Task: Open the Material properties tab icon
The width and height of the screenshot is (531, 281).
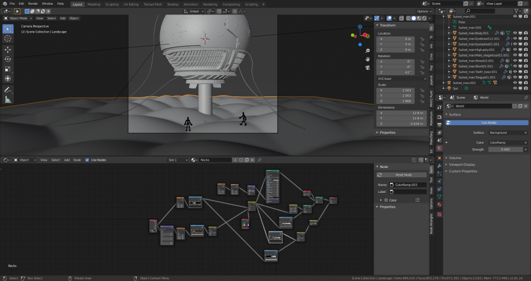Action: (x=439, y=204)
